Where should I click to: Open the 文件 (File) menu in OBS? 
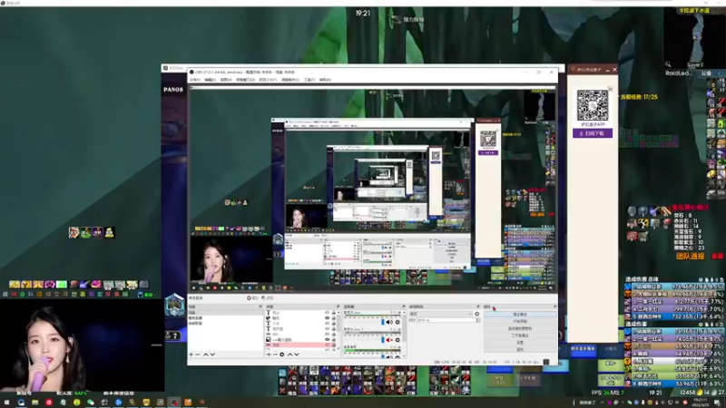[194, 80]
